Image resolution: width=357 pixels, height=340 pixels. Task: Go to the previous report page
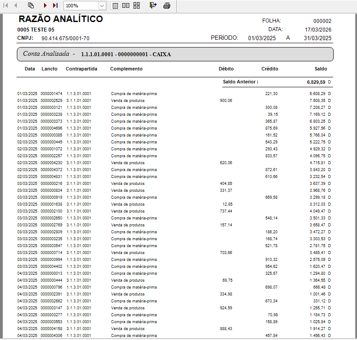pos(16,6)
